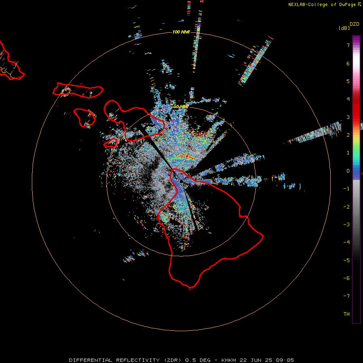Click the [dB] units label
The image size is (363, 363).
point(344,28)
